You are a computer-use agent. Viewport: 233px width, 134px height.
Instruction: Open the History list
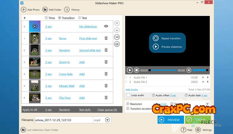pyautogui.click(x=72, y=10)
